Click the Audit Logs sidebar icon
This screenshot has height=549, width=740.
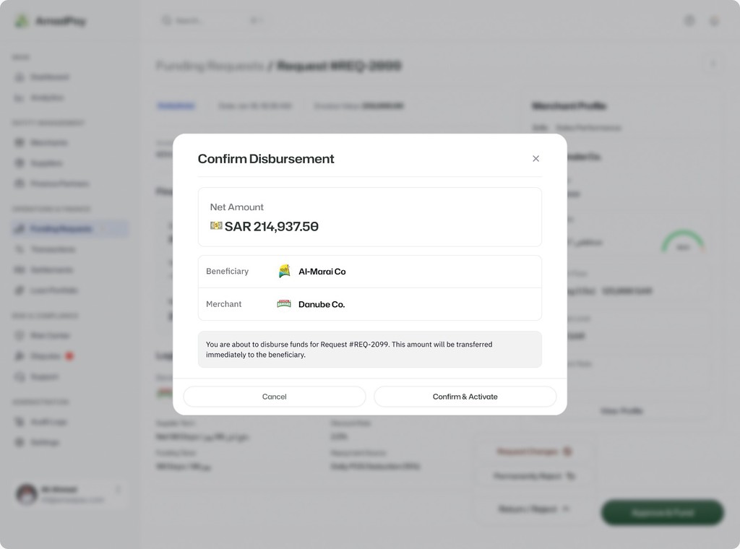(x=18, y=422)
